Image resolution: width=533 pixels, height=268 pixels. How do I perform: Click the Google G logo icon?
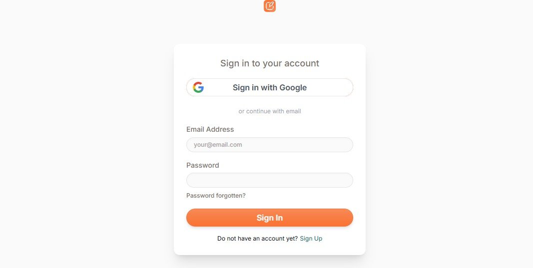[198, 87]
